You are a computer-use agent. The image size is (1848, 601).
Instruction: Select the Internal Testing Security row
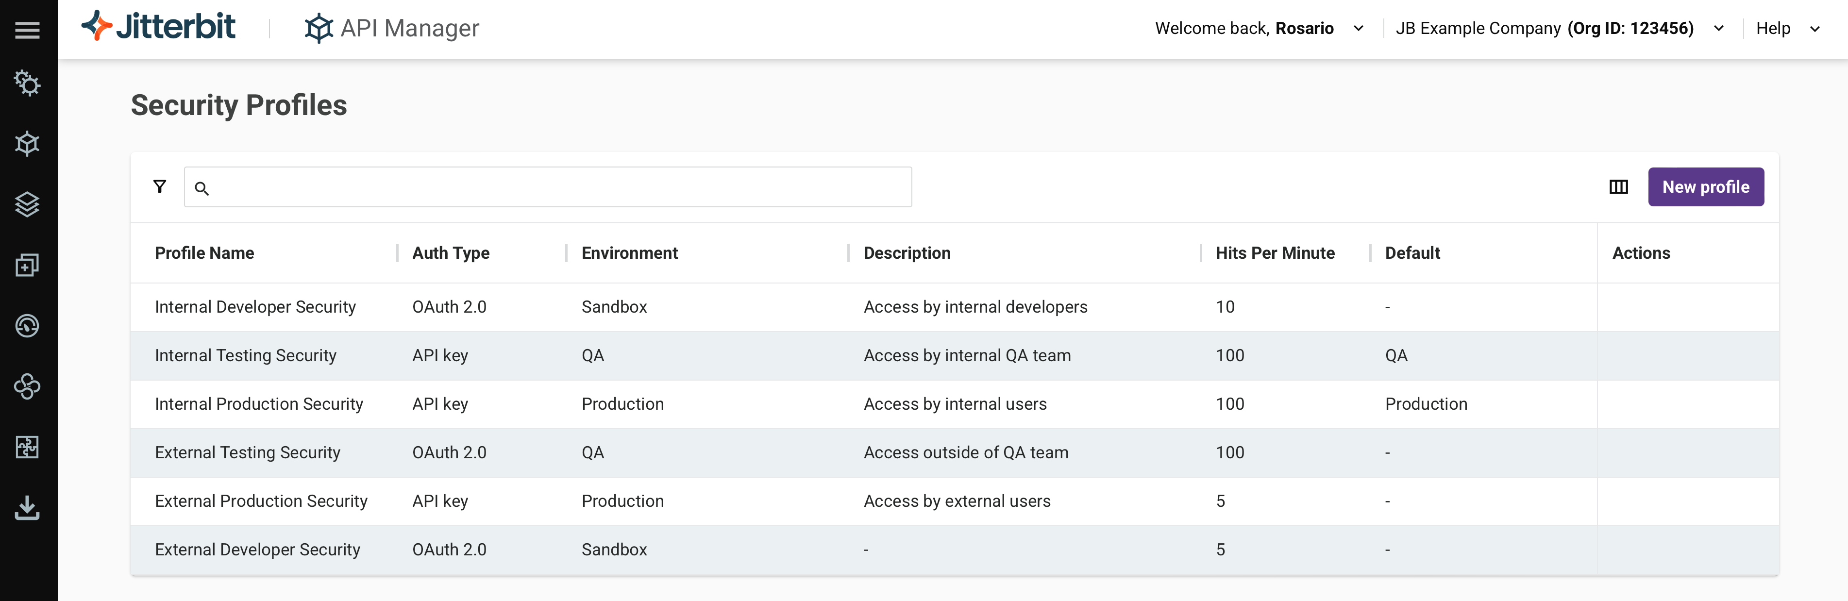[245, 356]
